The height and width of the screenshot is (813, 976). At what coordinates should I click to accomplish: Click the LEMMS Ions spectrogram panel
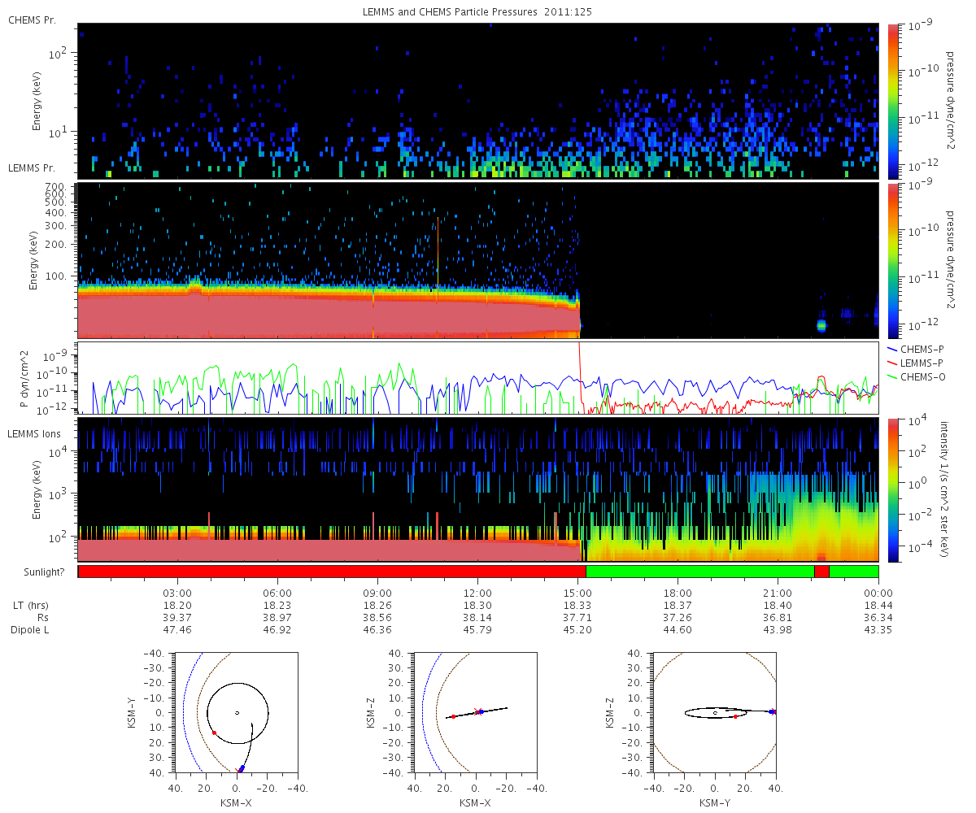click(478, 489)
